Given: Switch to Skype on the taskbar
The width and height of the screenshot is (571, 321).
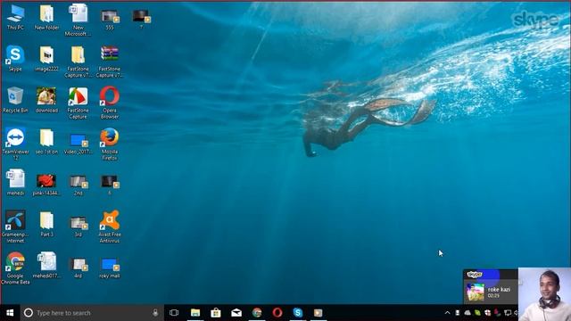Looking at the screenshot, I should 297,313.
